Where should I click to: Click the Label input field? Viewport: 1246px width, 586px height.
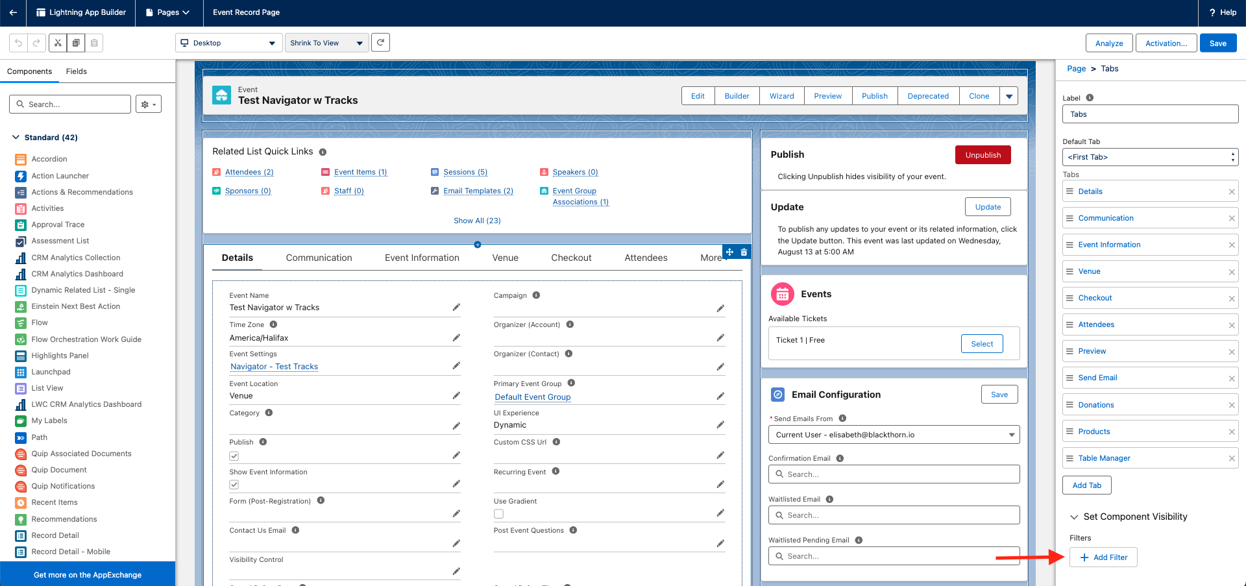tap(1150, 114)
